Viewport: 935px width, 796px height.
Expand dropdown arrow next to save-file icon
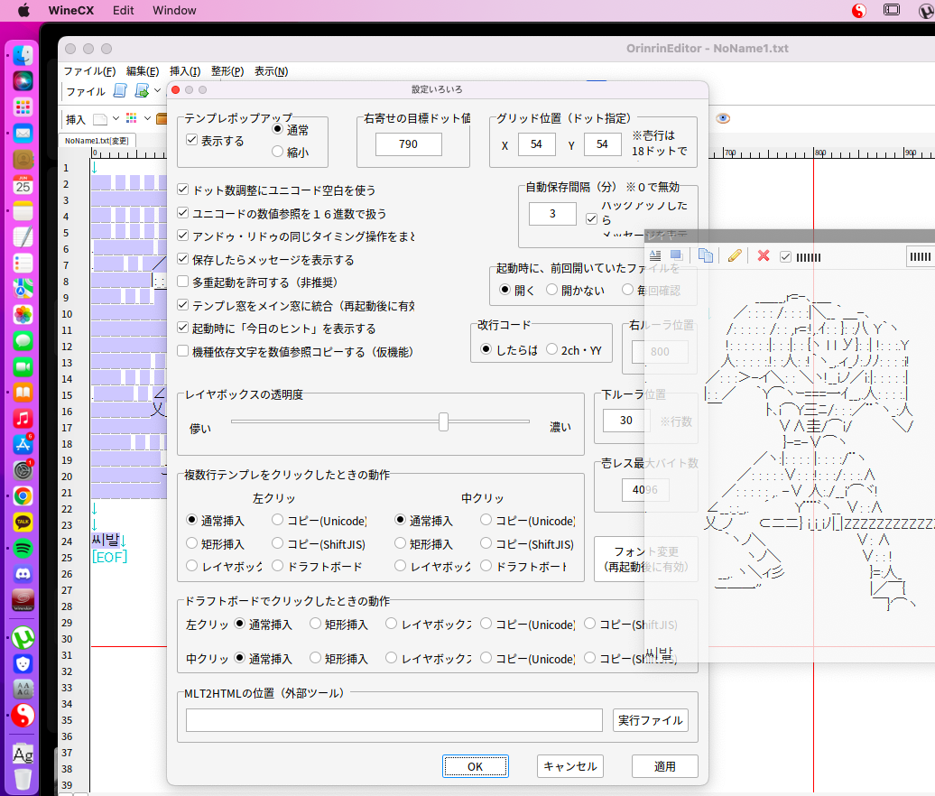click(157, 91)
